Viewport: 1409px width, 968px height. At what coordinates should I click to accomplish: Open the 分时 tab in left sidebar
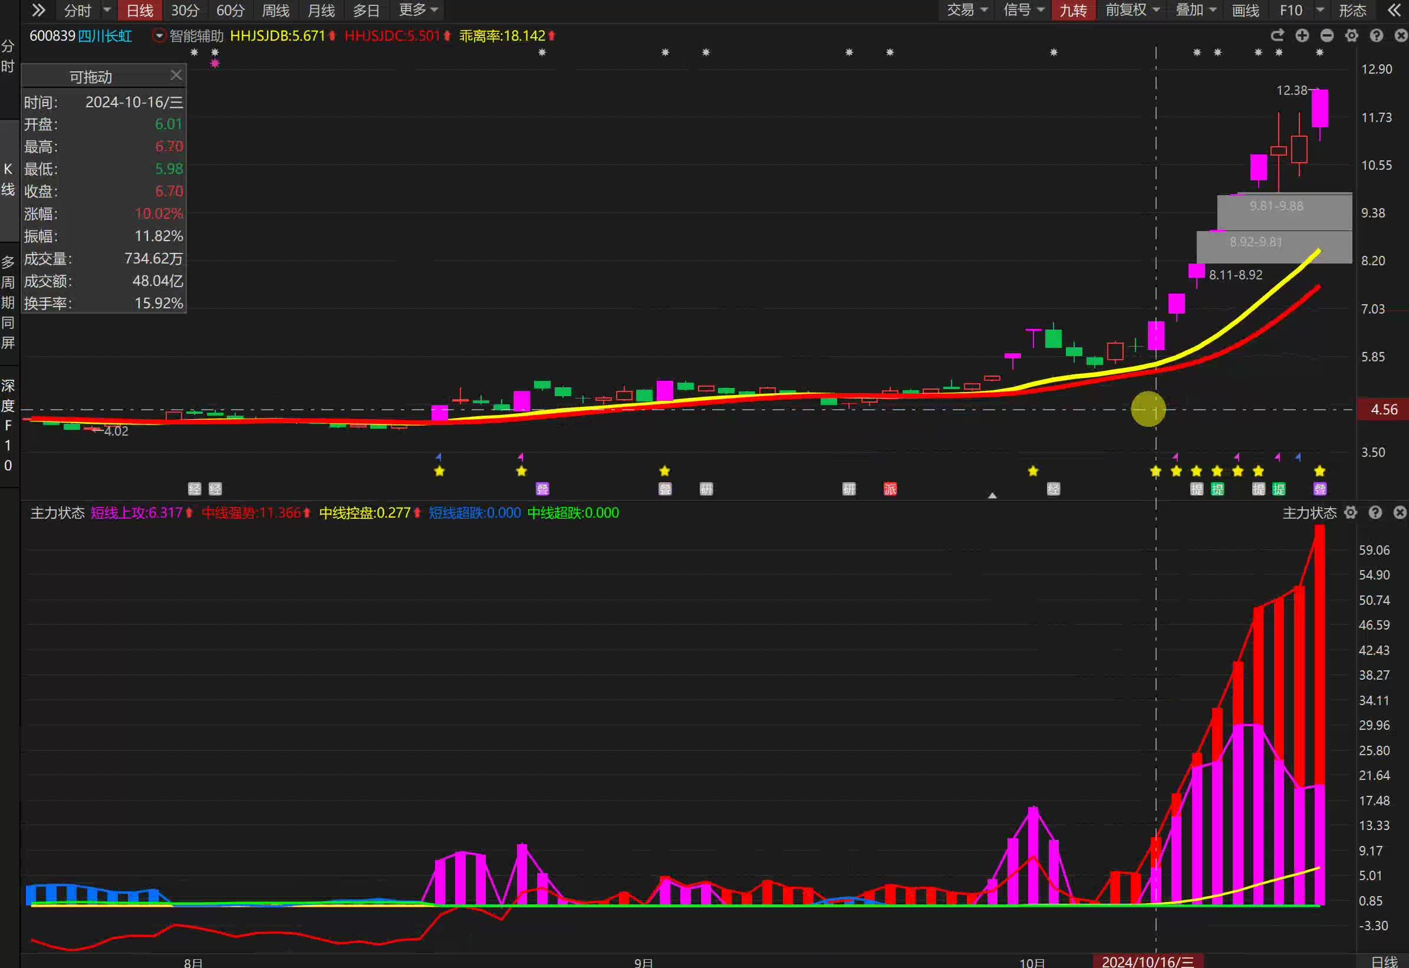coord(8,56)
